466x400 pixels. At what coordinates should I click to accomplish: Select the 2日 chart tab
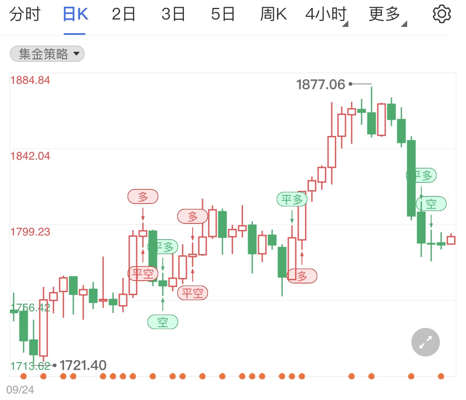tap(123, 13)
